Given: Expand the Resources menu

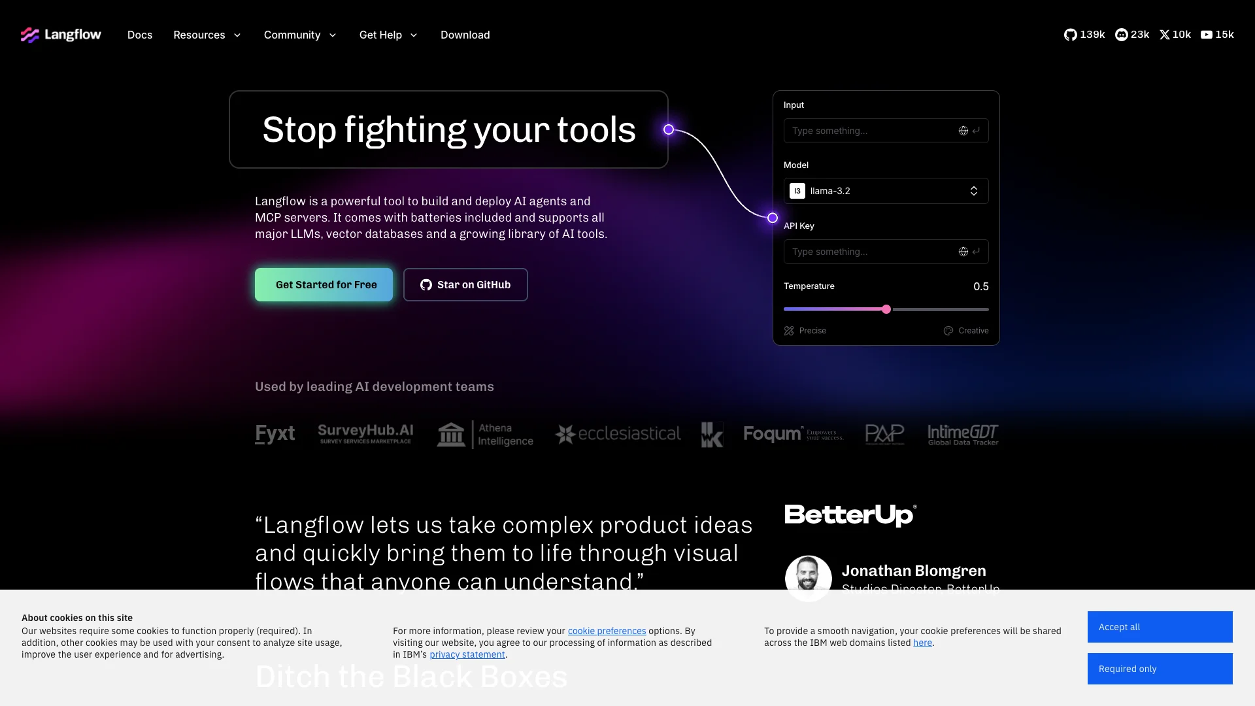Looking at the screenshot, I should pyautogui.click(x=207, y=35).
